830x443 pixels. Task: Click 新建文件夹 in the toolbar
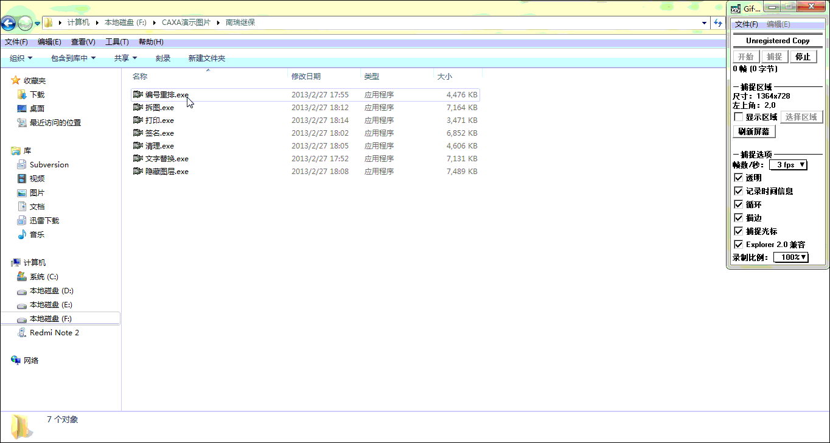coord(206,58)
